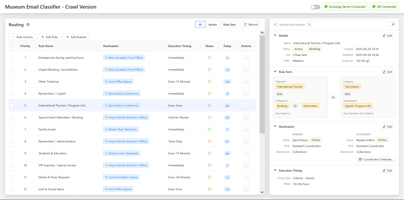Go to previous rule in Routing Rule Inspector

point(275,24)
